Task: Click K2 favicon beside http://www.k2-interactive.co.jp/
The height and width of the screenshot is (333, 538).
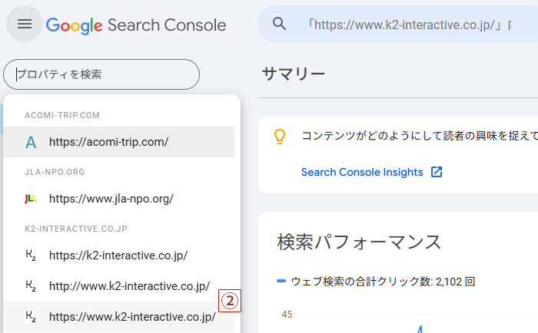Action: tap(31, 286)
